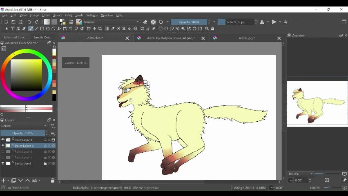Select the Ellipse tool
The height and width of the screenshot is (196, 348).
(48, 29)
